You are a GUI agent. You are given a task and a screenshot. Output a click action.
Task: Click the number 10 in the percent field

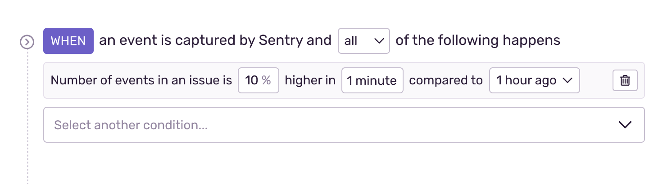pyautogui.click(x=251, y=80)
